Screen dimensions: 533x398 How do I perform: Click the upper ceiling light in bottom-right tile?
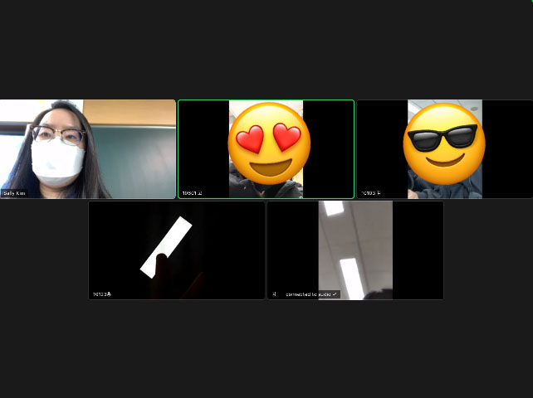click(334, 208)
